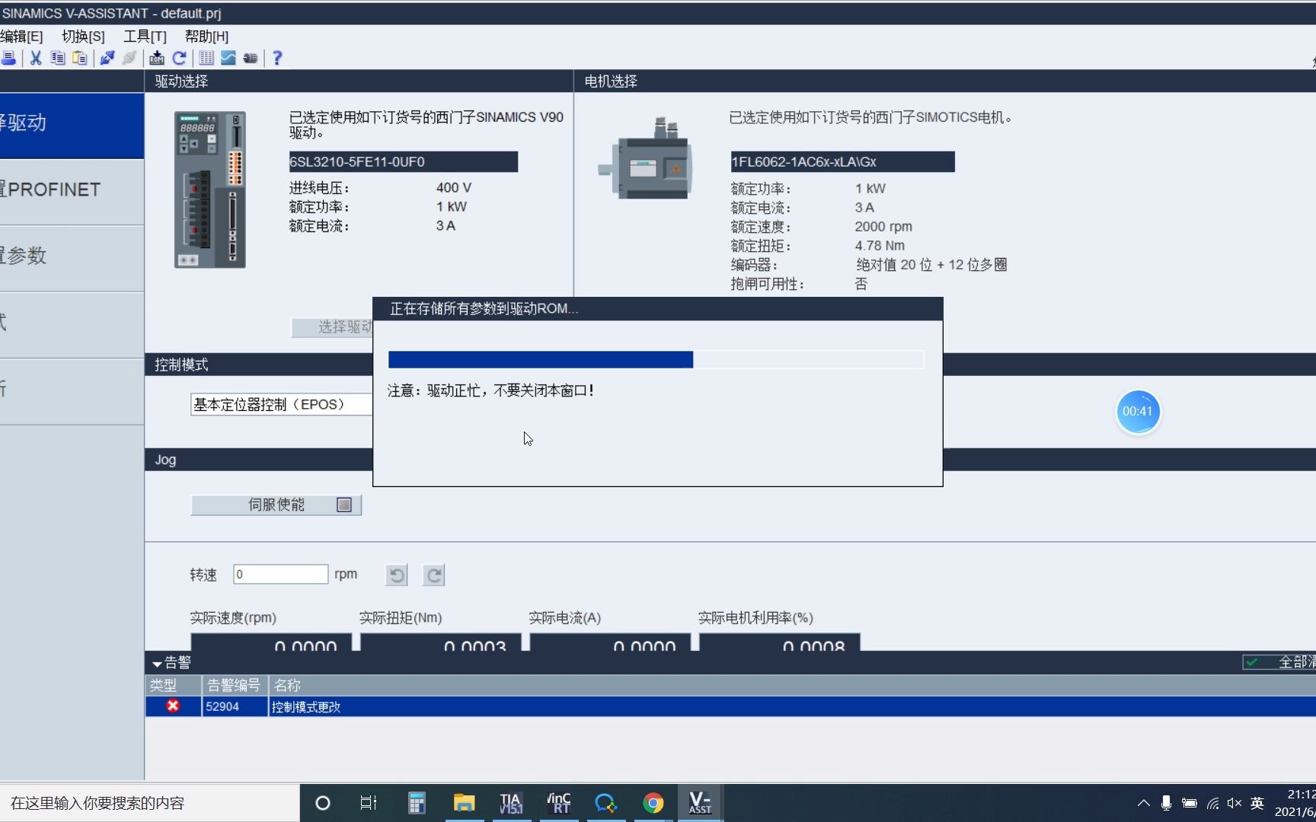Click the SINAMICS V90 drive image

(x=210, y=190)
